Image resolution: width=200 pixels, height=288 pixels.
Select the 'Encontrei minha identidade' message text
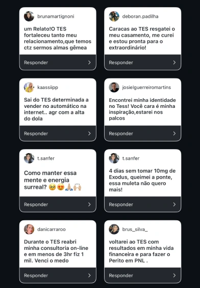click(x=142, y=109)
